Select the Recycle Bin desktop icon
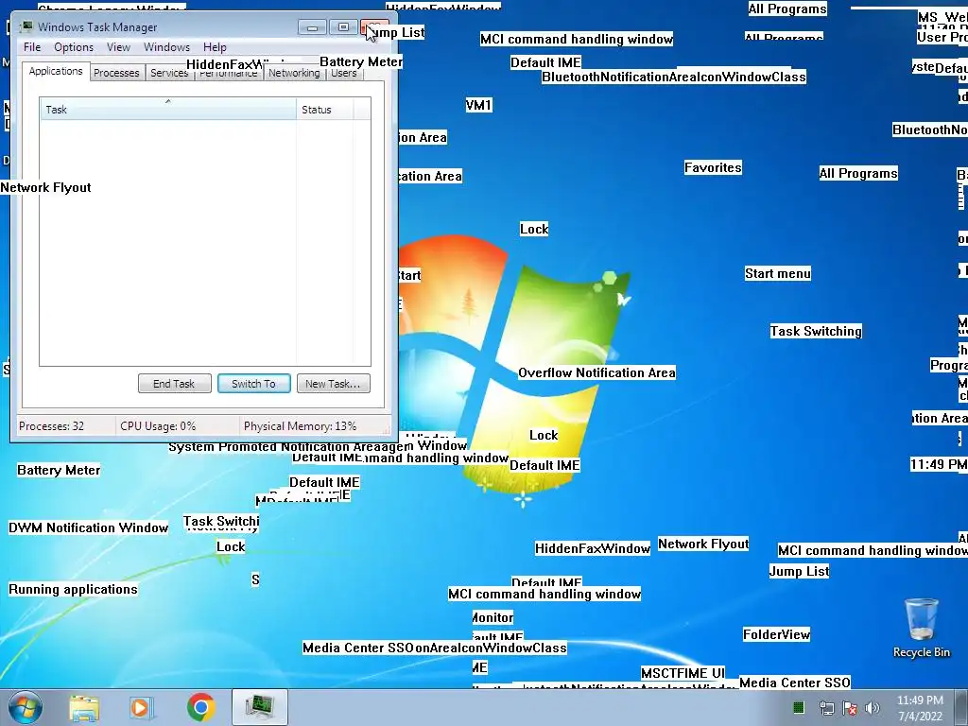 pos(921,628)
